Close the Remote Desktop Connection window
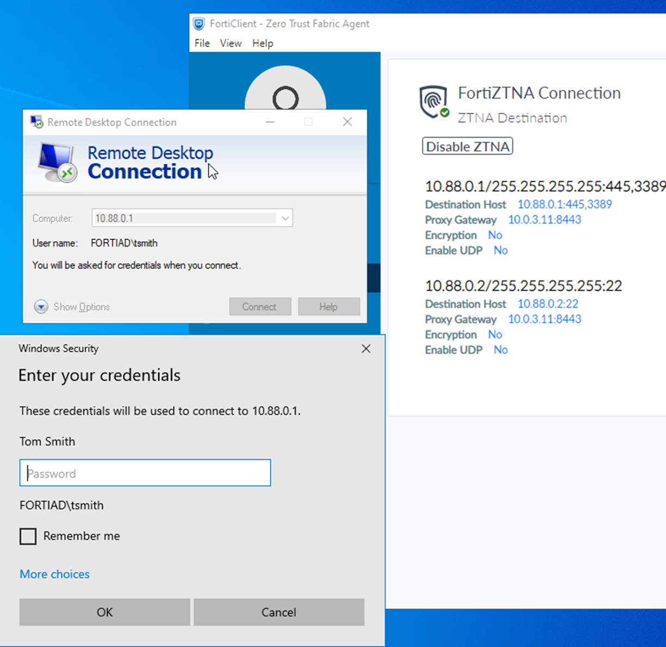666x647 pixels. 347,122
